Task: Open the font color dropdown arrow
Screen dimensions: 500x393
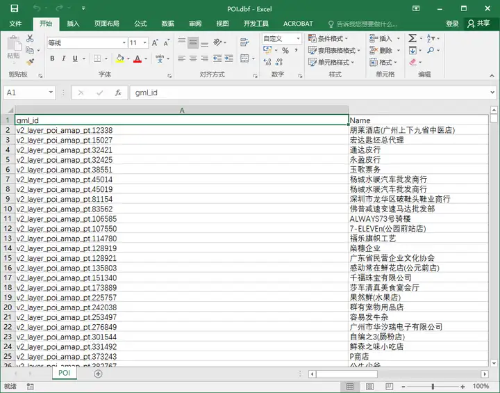Action: tap(146, 59)
